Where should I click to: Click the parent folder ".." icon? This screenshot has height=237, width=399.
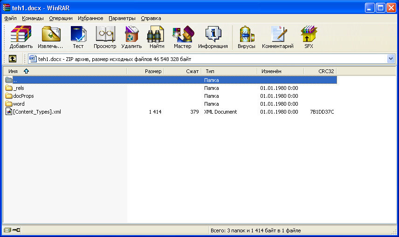point(9,80)
